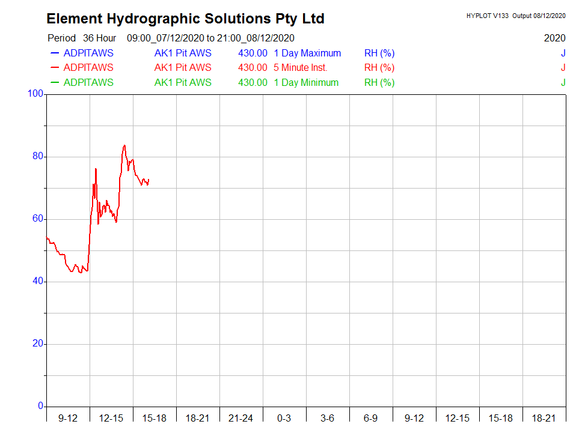The width and height of the screenshot is (582, 436).
Task: Click the blue legend dash for 1 Day Maximum
Action: click(x=54, y=53)
